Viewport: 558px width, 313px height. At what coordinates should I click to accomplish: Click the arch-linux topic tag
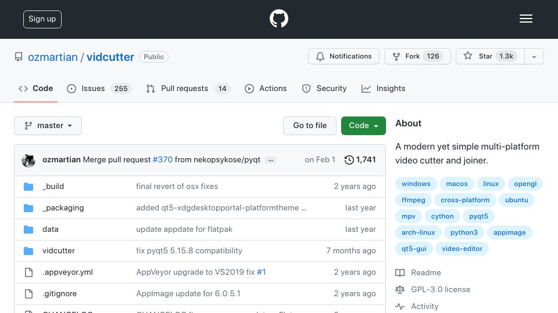pyautogui.click(x=418, y=233)
